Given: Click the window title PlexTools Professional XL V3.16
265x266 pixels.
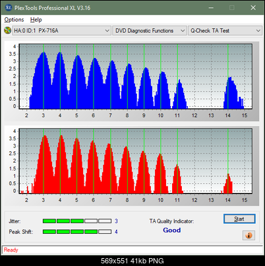Looking at the screenshot, I should (52, 8).
